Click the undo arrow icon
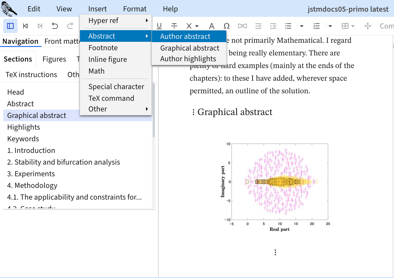This screenshot has height=278, width=394. [x=55, y=26]
